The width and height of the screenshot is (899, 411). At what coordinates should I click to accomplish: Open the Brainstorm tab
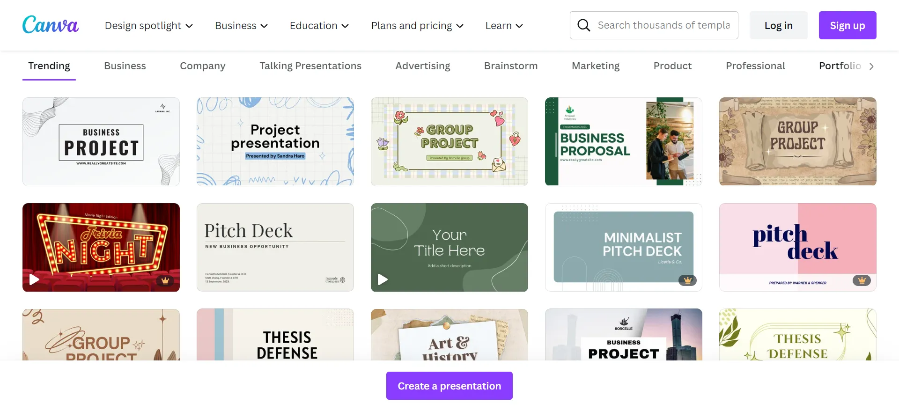tap(511, 66)
